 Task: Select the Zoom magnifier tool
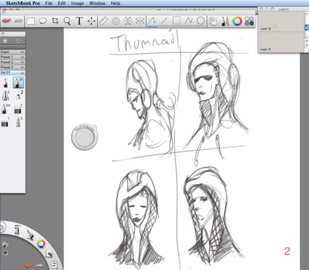pos(67,21)
